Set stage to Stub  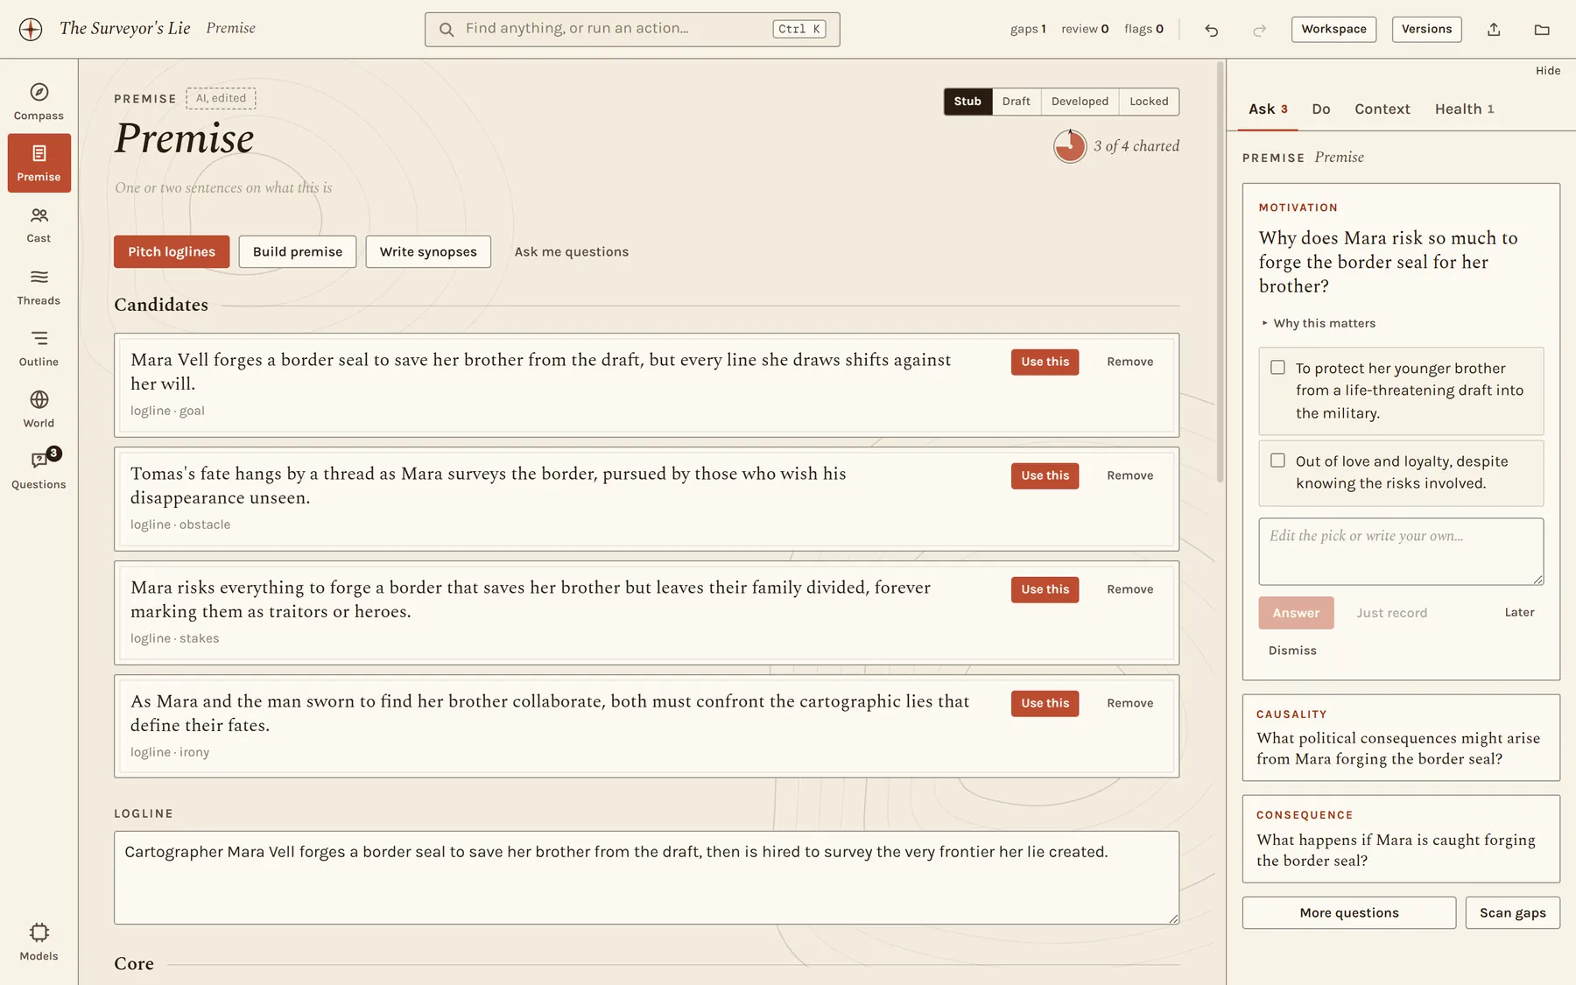(967, 102)
